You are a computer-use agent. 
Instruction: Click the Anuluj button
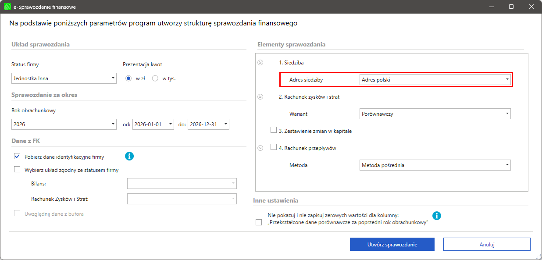(x=487, y=244)
